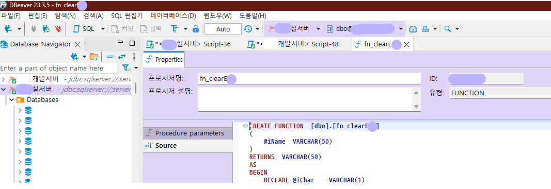Open the dashboard gauge icon
This screenshot has height=189, width=551.
click(413, 29)
